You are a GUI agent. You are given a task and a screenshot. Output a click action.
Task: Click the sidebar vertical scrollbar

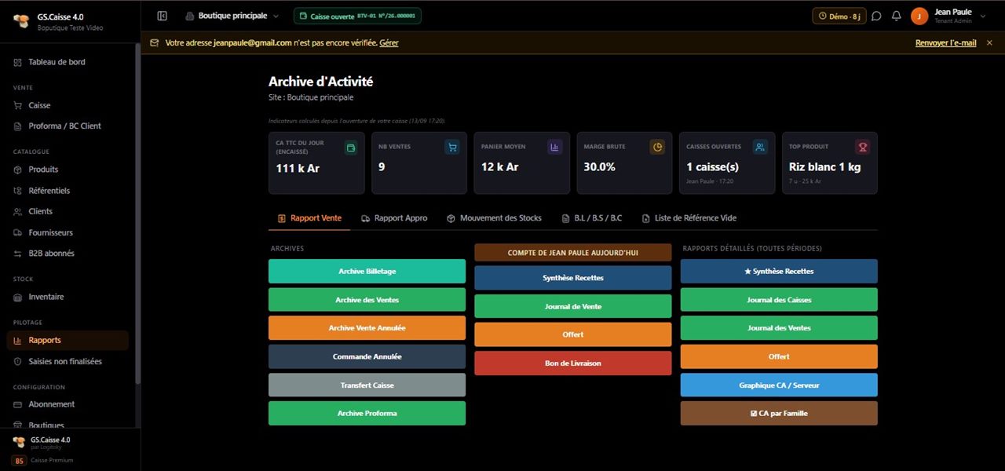click(x=138, y=212)
